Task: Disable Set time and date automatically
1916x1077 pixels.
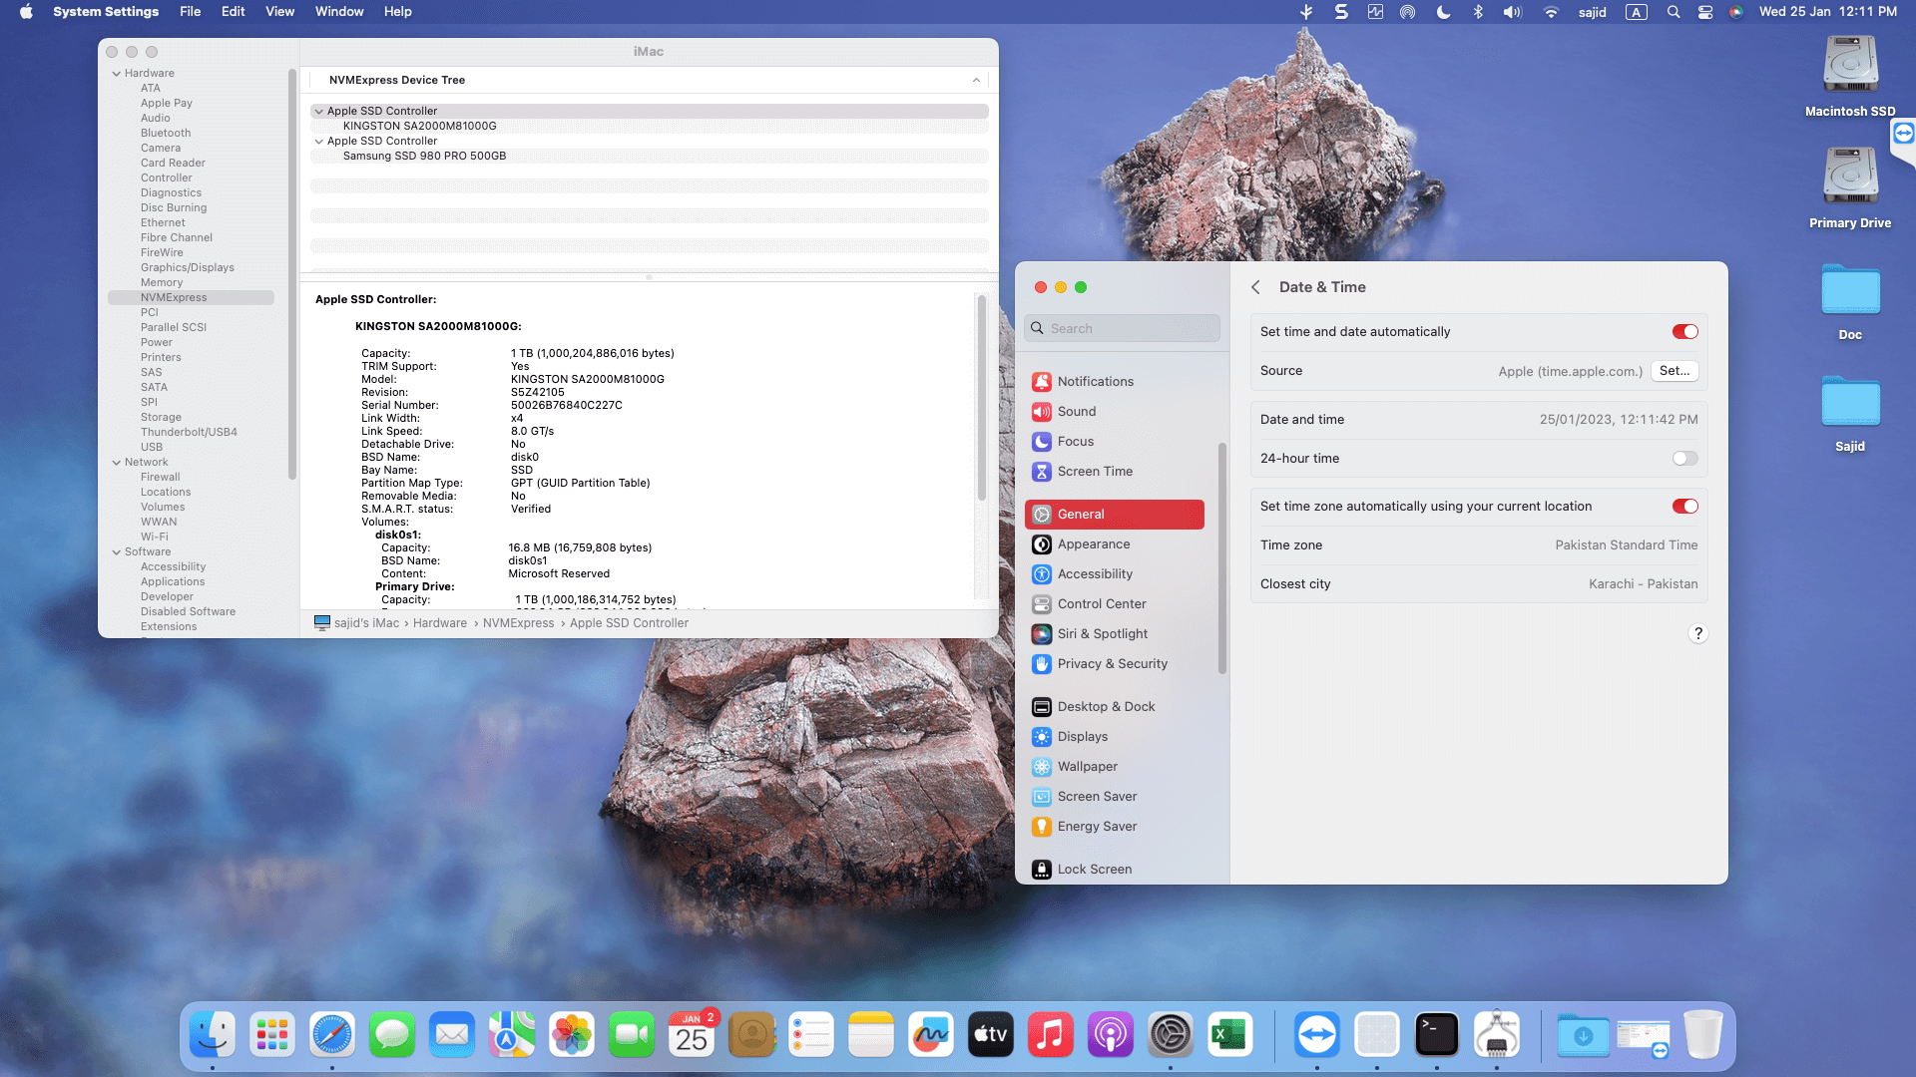Action: 1684,331
